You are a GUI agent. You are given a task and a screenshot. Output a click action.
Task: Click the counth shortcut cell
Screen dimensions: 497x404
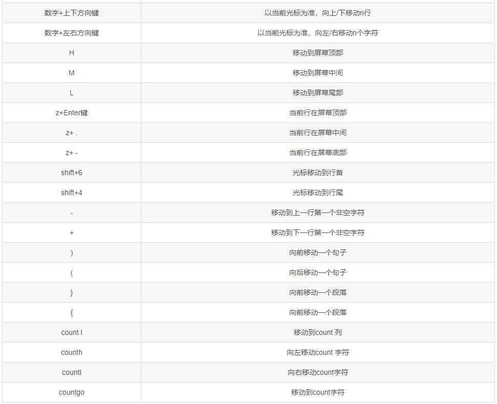(x=71, y=352)
